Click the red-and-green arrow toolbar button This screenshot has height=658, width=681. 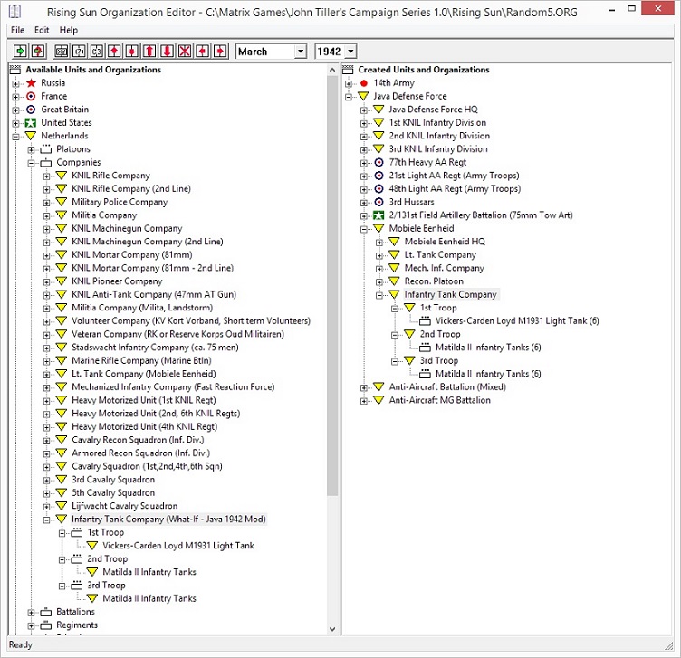38,52
